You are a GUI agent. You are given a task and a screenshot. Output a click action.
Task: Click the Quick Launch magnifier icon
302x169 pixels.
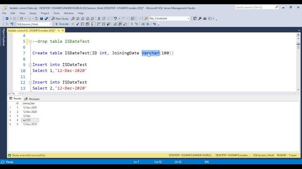click(x=277, y=8)
